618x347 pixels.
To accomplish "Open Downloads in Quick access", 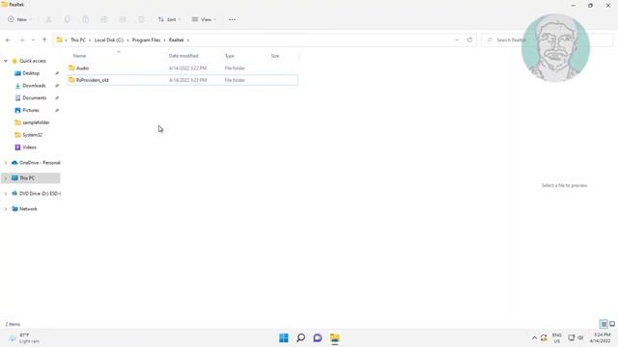I will (x=34, y=86).
